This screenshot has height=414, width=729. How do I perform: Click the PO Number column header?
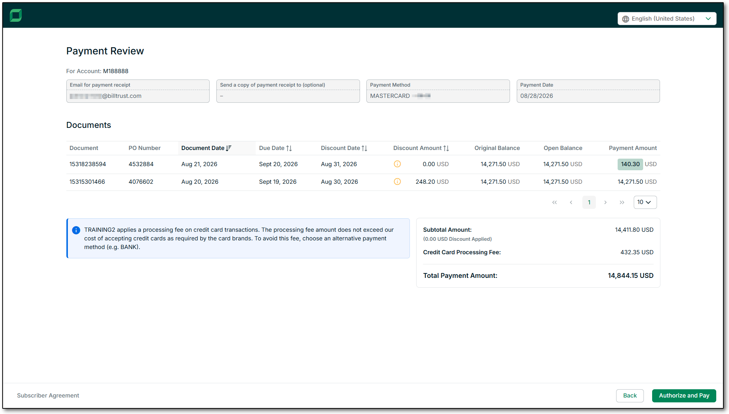click(144, 148)
